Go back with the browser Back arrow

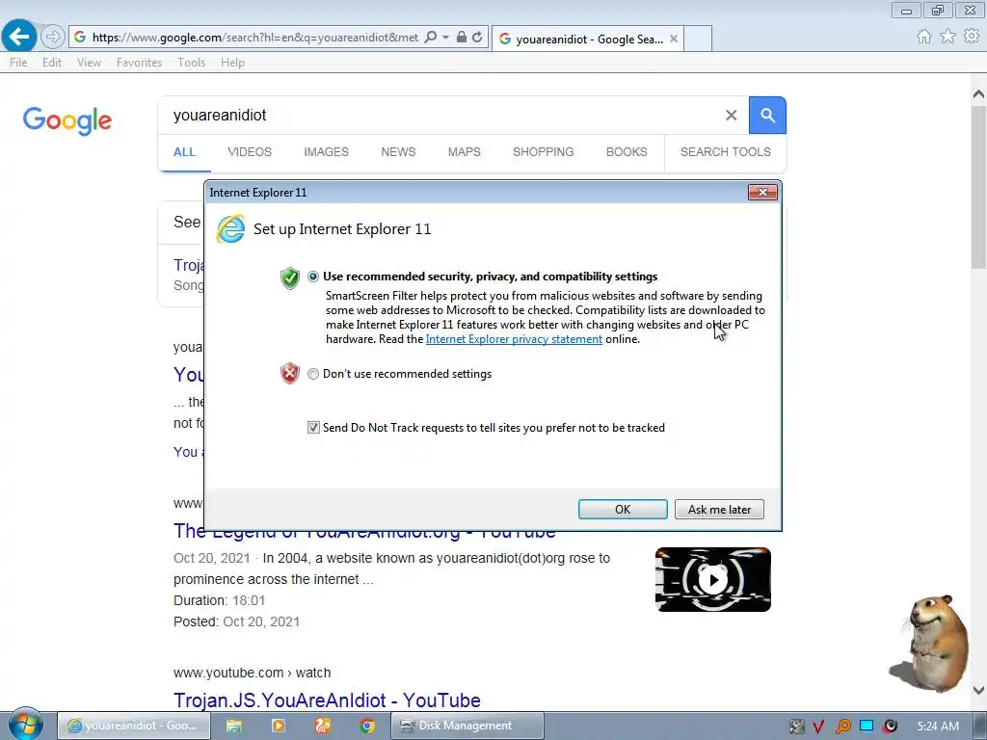pos(19,37)
